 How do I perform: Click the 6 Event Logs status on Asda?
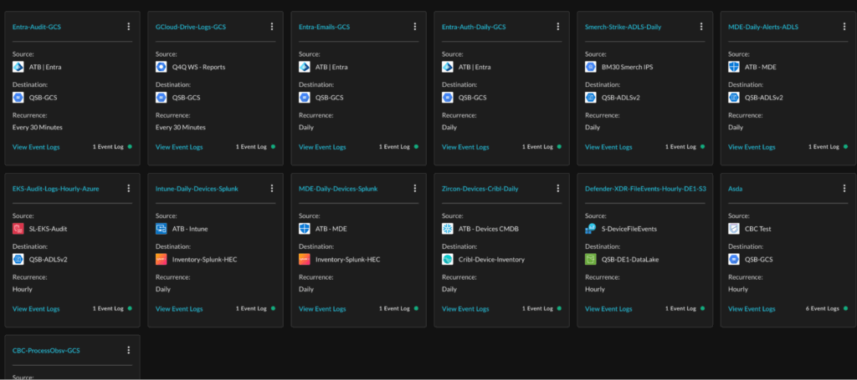click(x=821, y=309)
